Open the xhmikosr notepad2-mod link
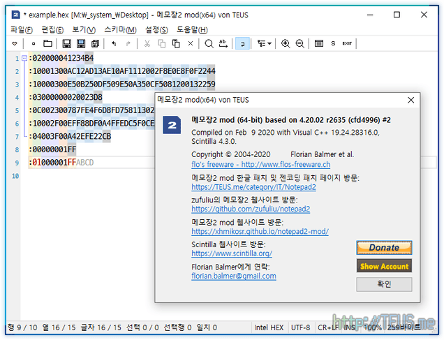 (260, 232)
